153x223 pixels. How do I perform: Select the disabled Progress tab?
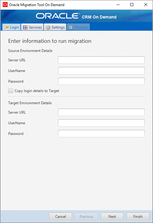tap(78, 27)
